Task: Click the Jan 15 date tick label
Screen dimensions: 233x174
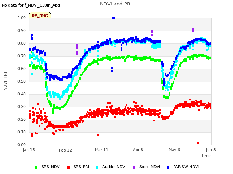Action: (x=29, y=150)
